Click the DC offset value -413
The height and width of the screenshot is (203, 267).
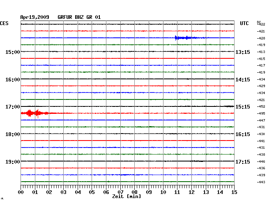(x=261, y=52)
